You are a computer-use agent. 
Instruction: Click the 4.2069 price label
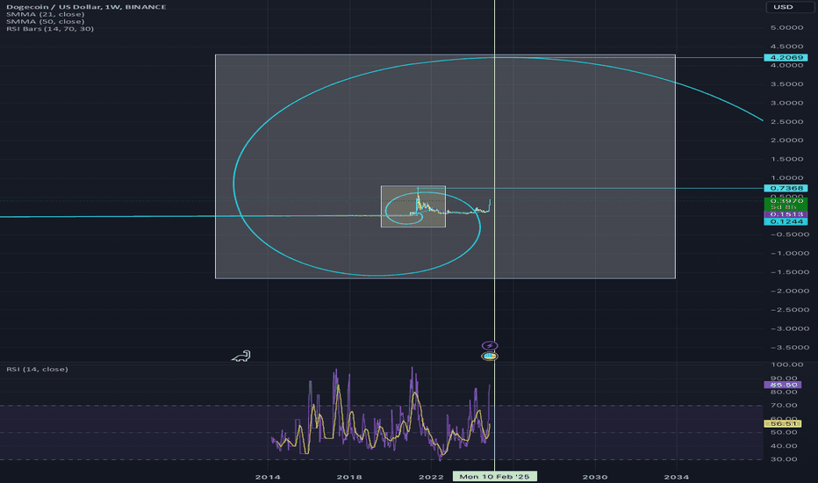(786, 57)
